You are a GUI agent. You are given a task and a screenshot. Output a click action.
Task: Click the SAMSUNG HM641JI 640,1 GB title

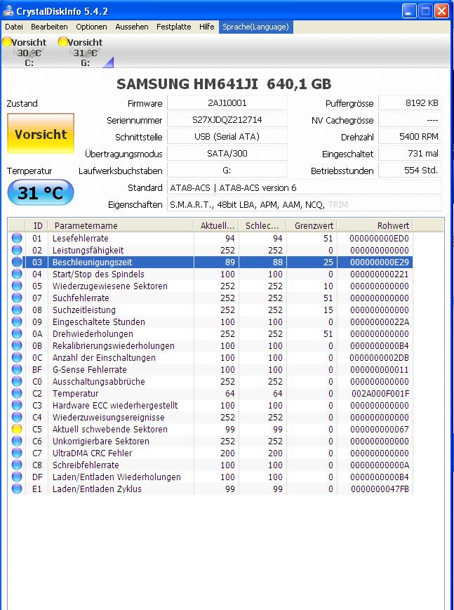coord(224,84)
